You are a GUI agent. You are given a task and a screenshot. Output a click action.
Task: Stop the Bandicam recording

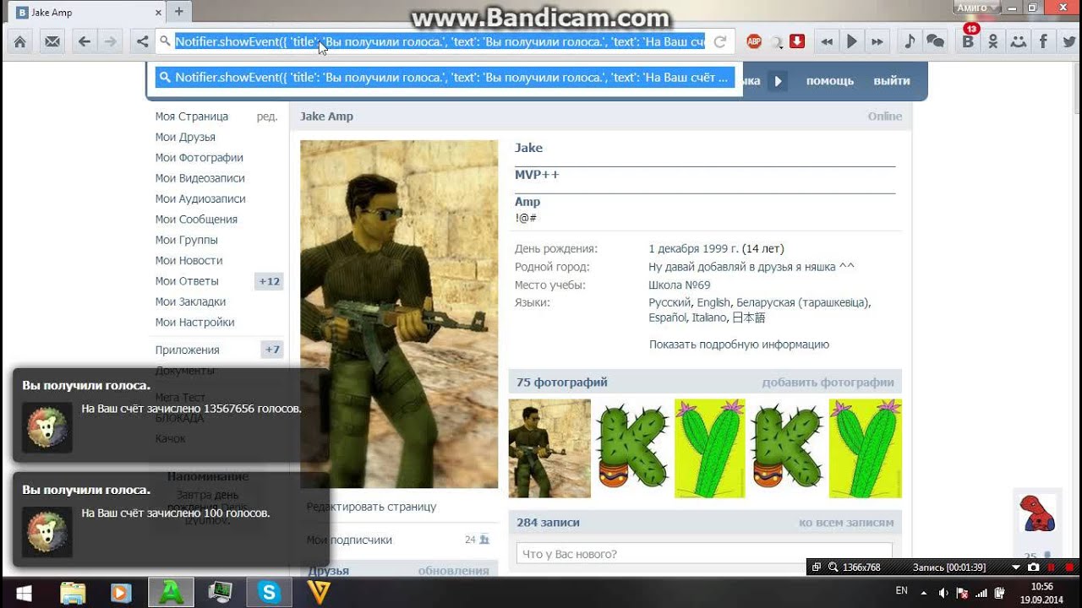(1068, 567)
